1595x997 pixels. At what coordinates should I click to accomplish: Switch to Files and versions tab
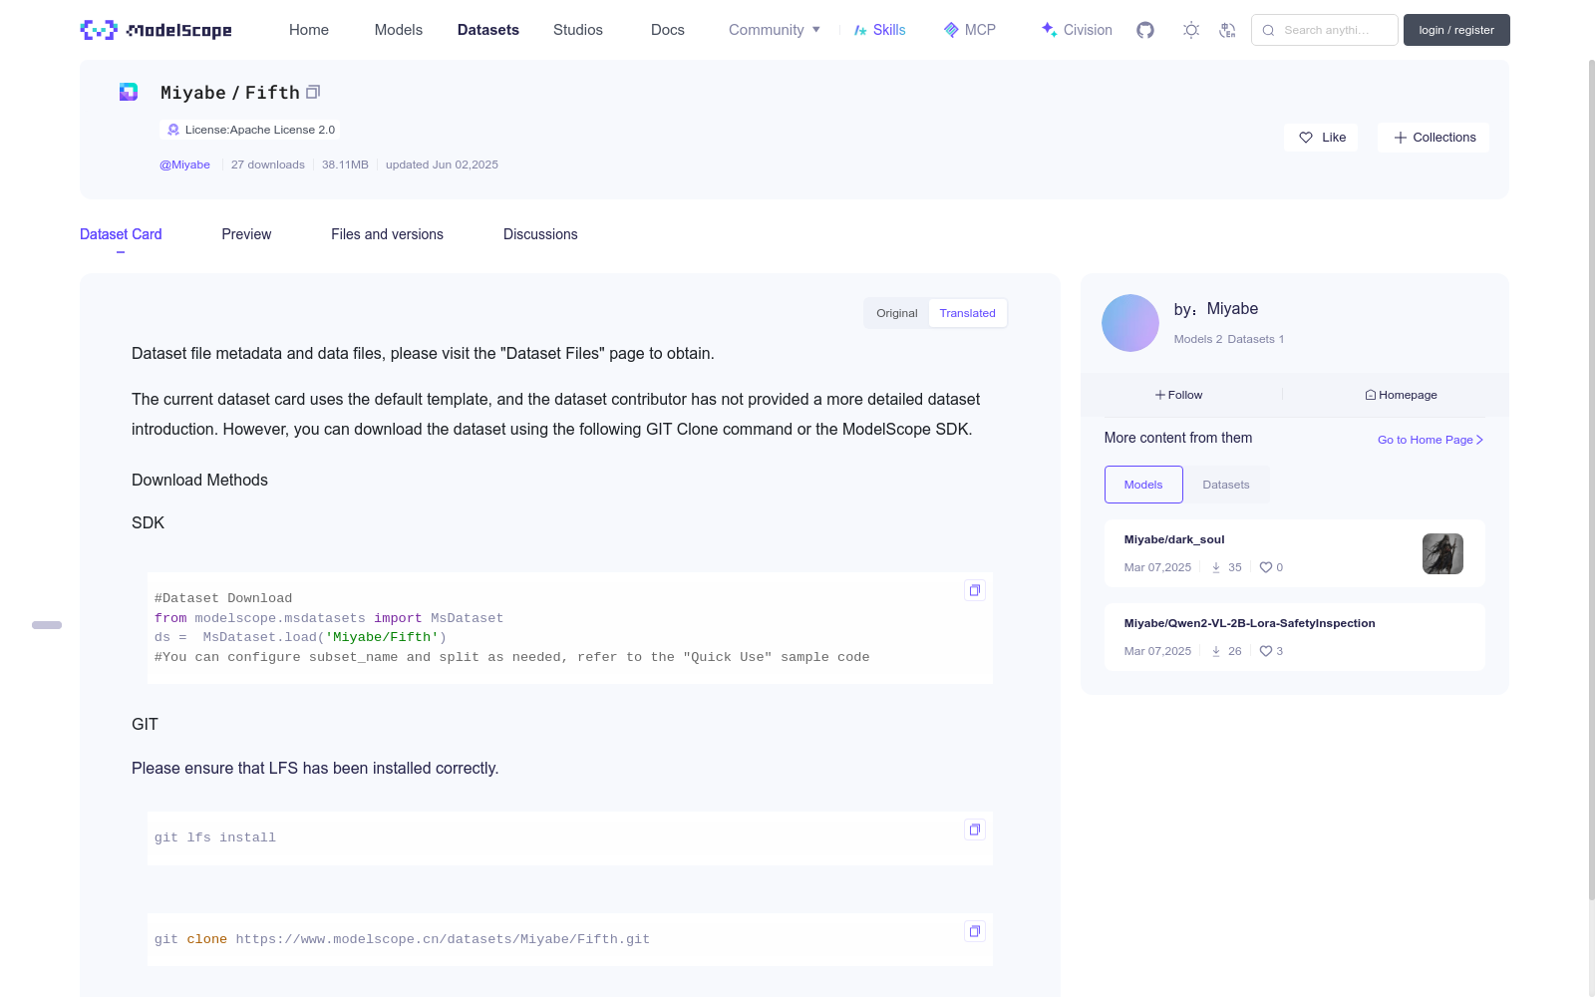(387, 234)
